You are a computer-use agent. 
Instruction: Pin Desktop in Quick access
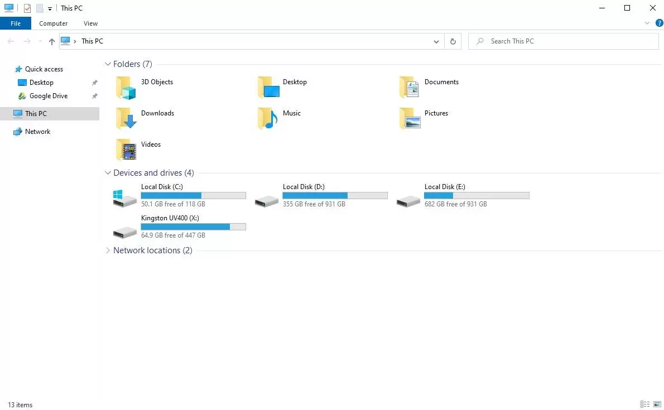(x=95, y=82)
